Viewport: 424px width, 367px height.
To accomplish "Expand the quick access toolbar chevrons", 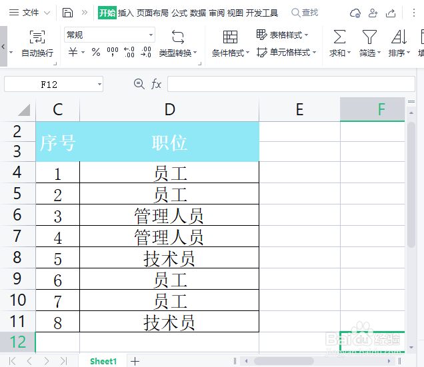I will 85,13.
